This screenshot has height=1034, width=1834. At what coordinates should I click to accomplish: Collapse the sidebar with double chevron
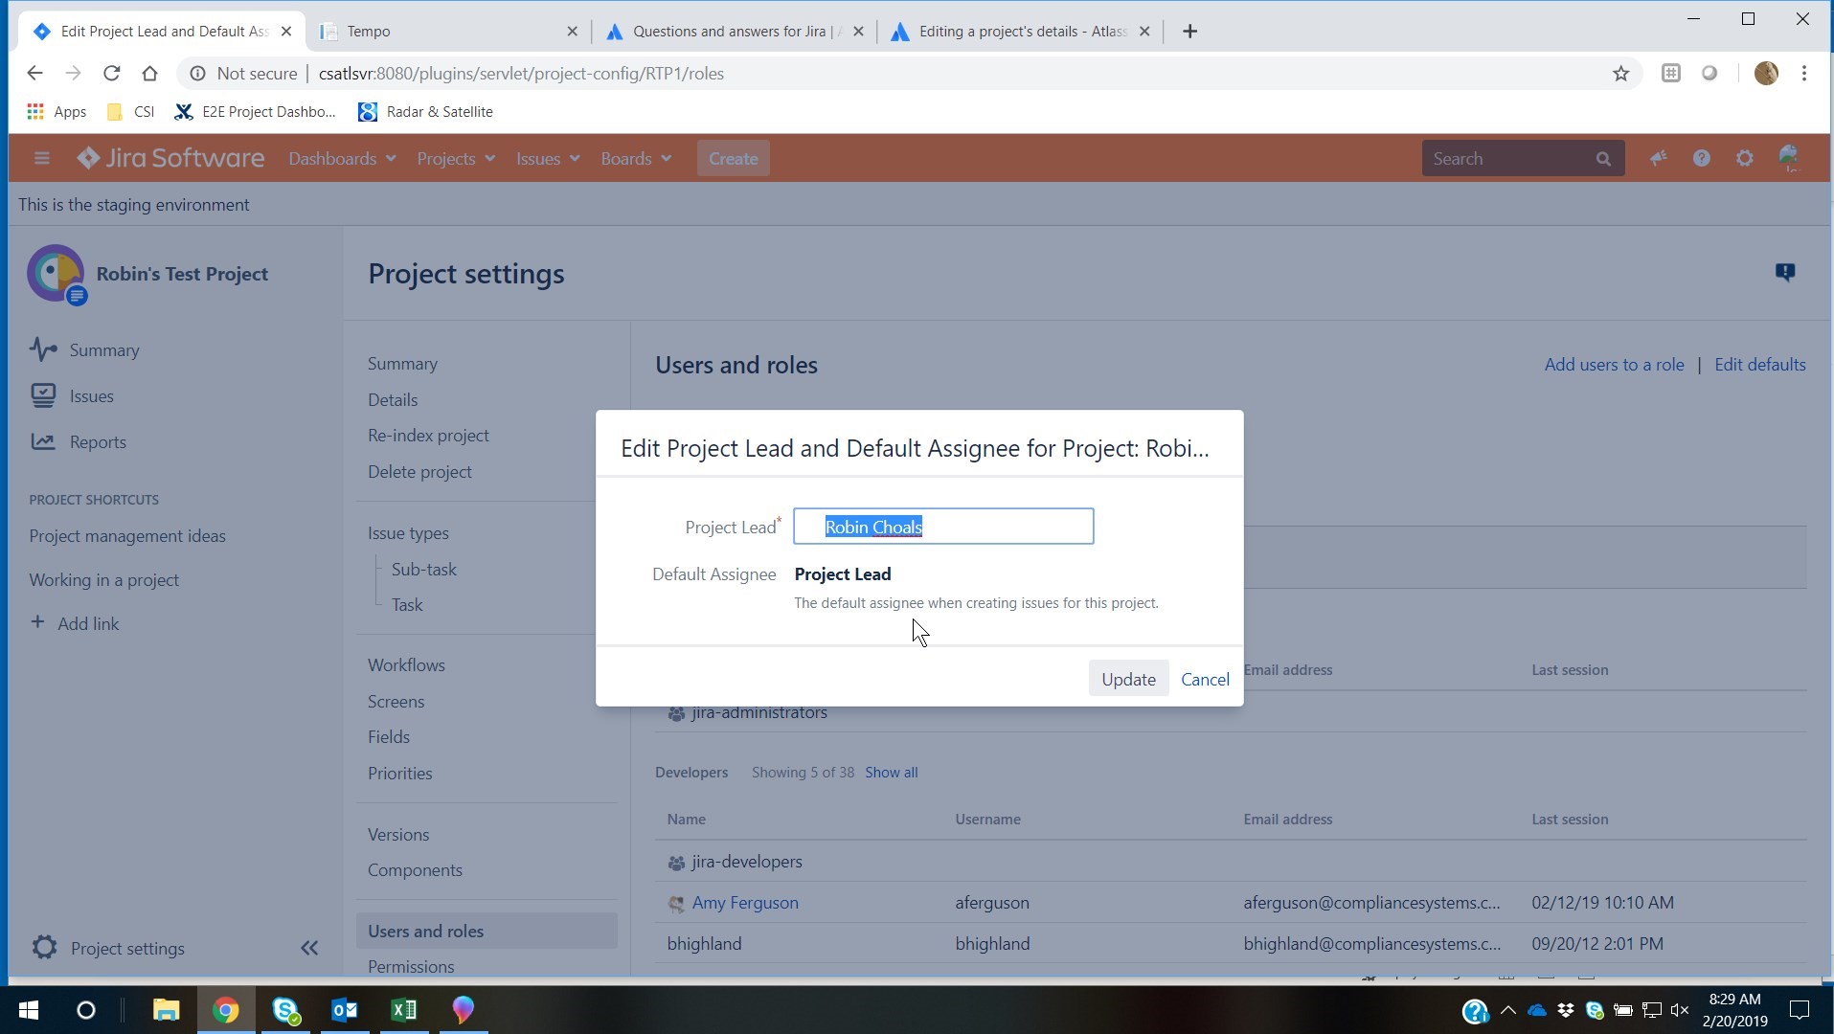(309, 948)
